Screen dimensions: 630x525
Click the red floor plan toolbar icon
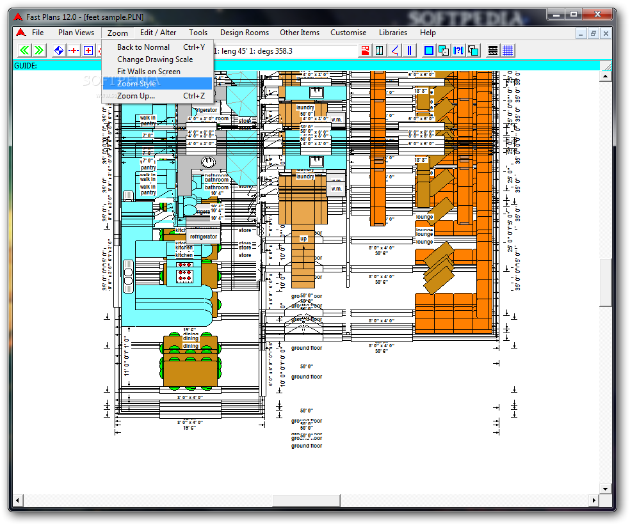365,51
